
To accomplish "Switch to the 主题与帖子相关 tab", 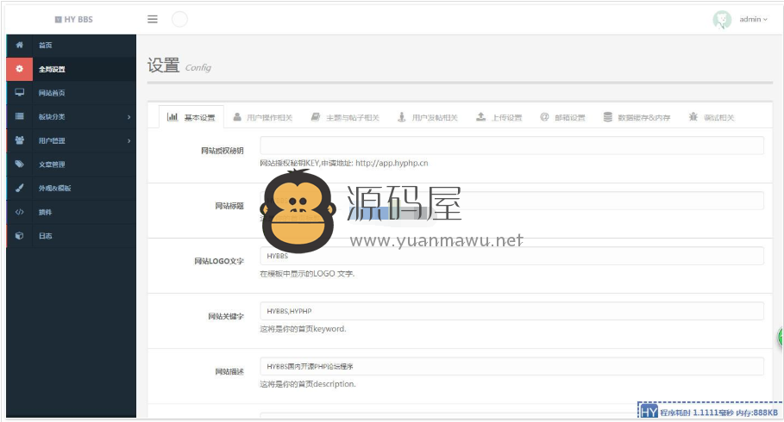I will point(345,117).
